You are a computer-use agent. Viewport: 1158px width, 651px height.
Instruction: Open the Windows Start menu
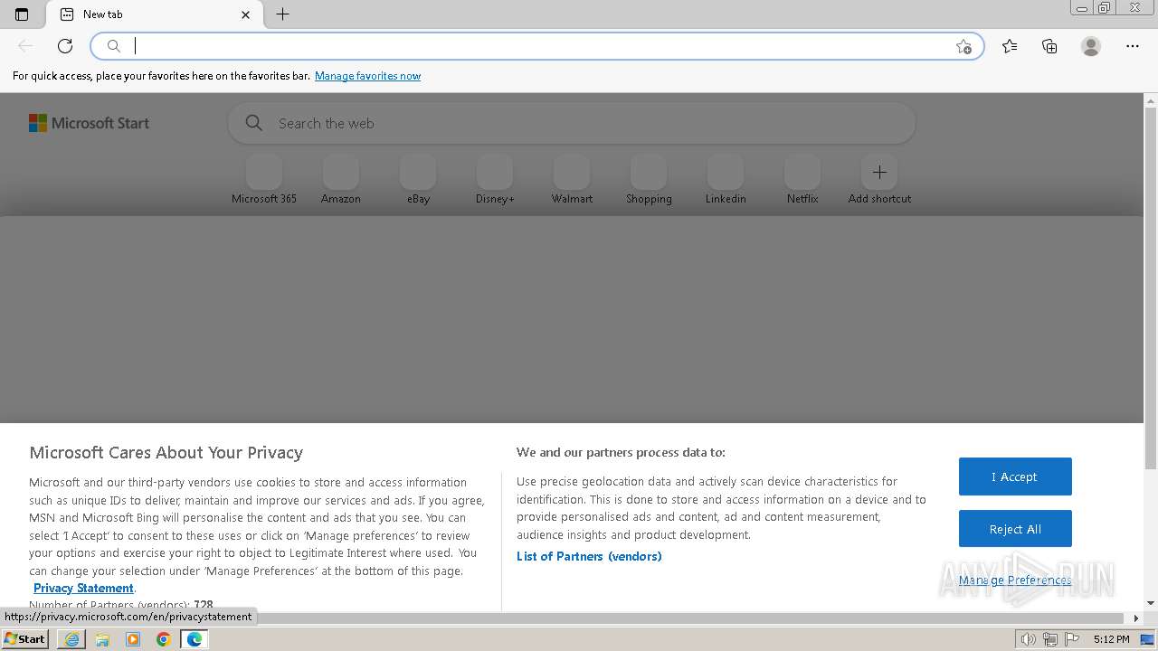click(x=25, y=638)
